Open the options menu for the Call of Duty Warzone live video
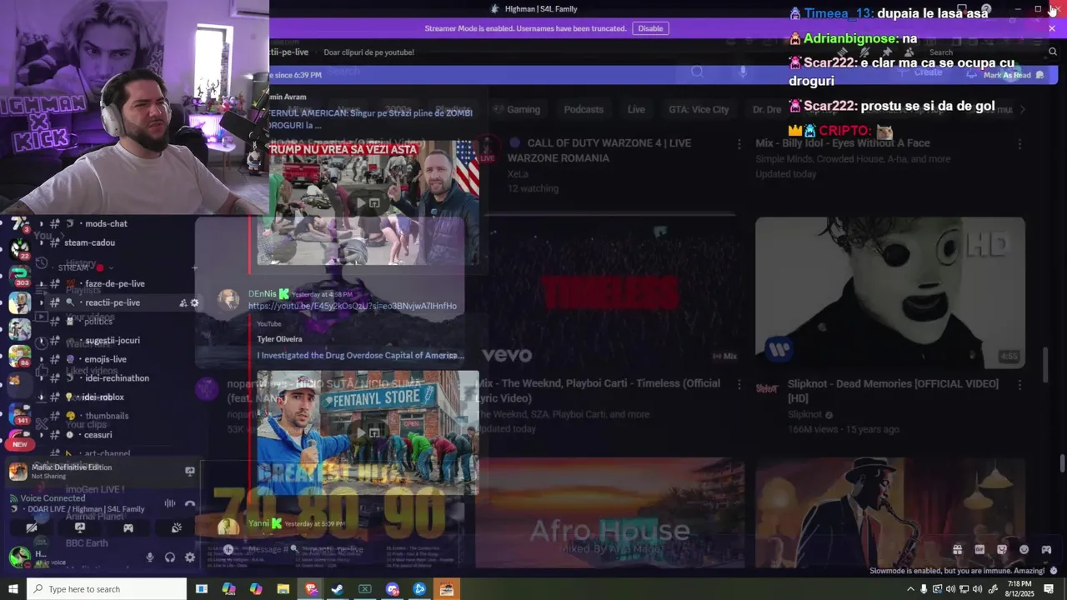 pyautogui.click(x=739, y=144)
